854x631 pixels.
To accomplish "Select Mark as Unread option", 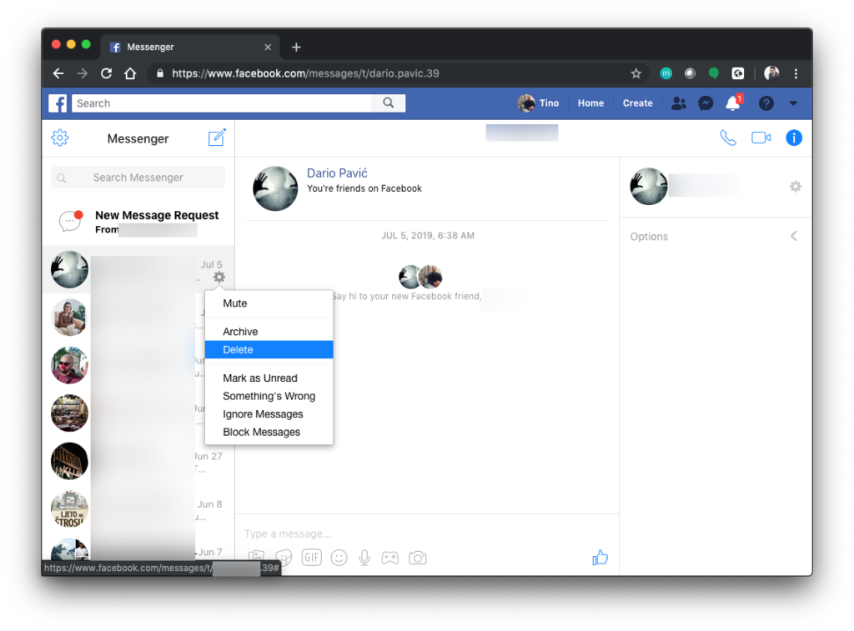I will 260,378.
